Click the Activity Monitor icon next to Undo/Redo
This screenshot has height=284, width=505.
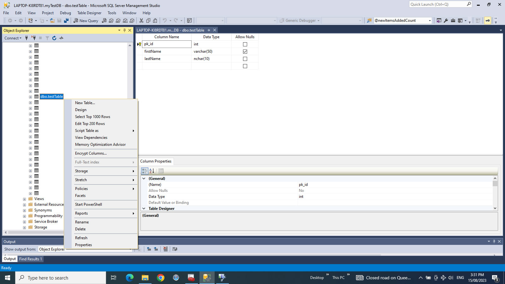(189, 21)
